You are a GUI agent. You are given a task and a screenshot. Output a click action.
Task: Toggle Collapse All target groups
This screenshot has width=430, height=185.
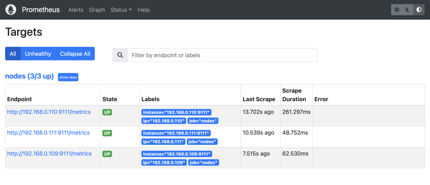coord(75,54)
